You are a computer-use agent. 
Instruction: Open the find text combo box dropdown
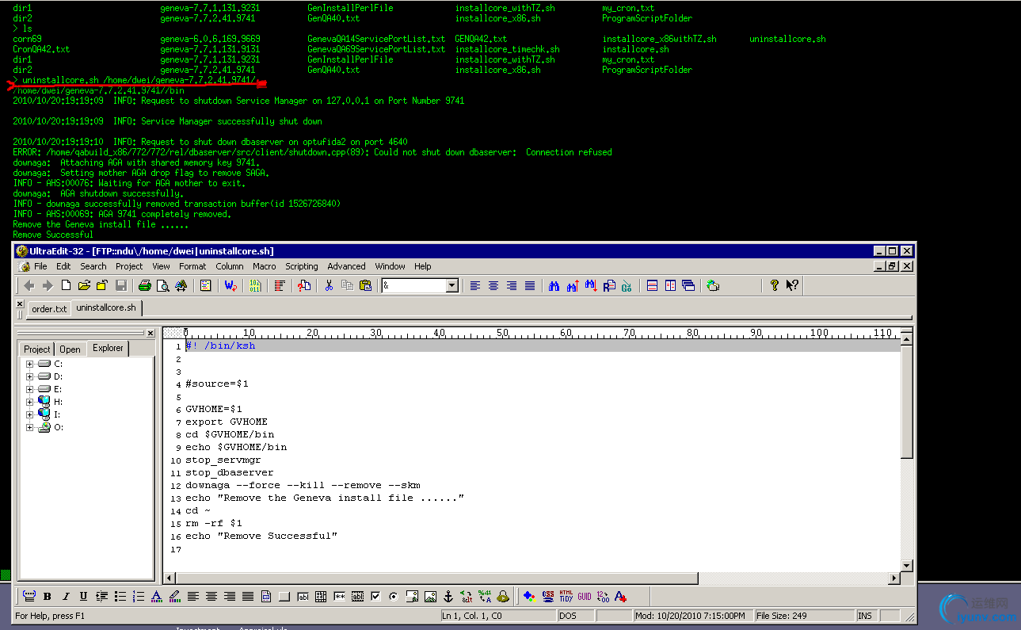452,285
